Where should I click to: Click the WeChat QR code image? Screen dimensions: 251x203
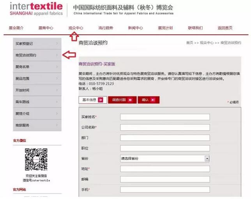tap(36, 160)
